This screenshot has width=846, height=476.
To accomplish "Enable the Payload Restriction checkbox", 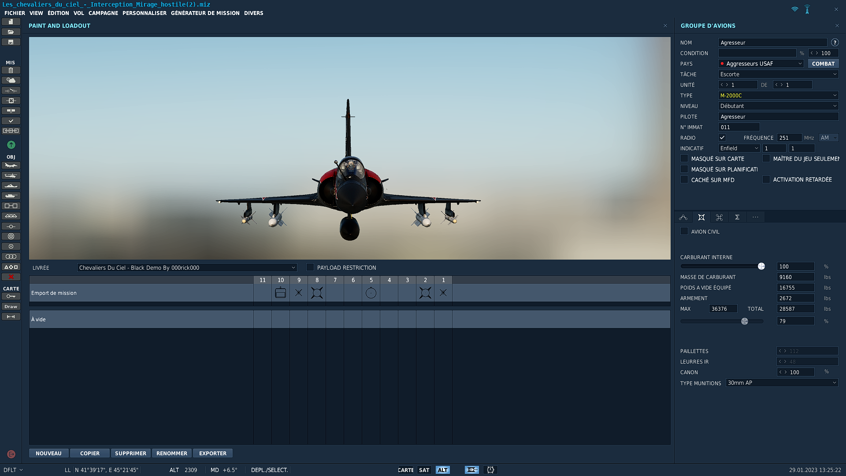I will (x=310, y=268).
